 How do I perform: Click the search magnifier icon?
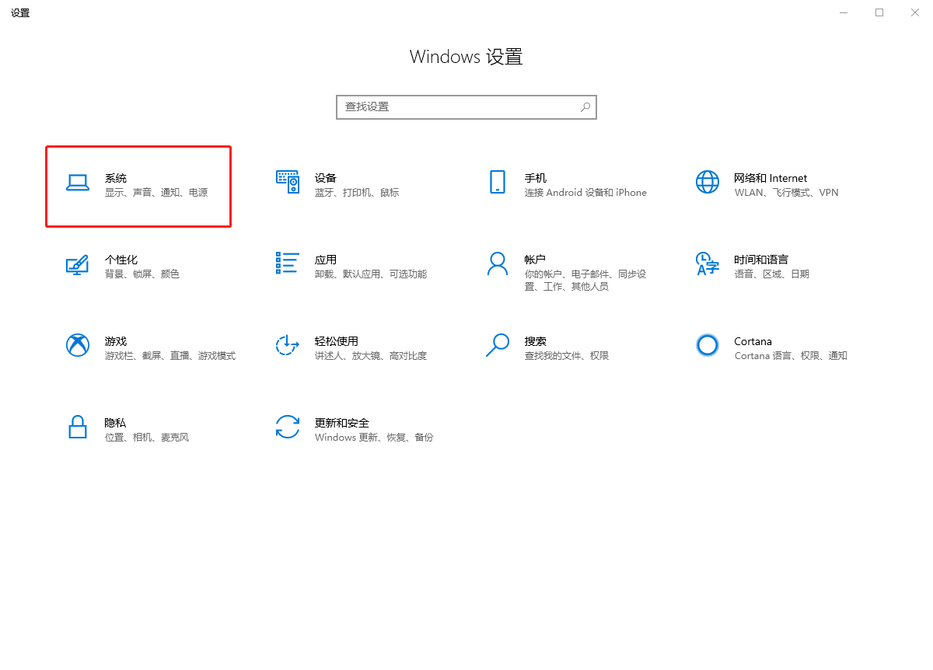point(585,106)
